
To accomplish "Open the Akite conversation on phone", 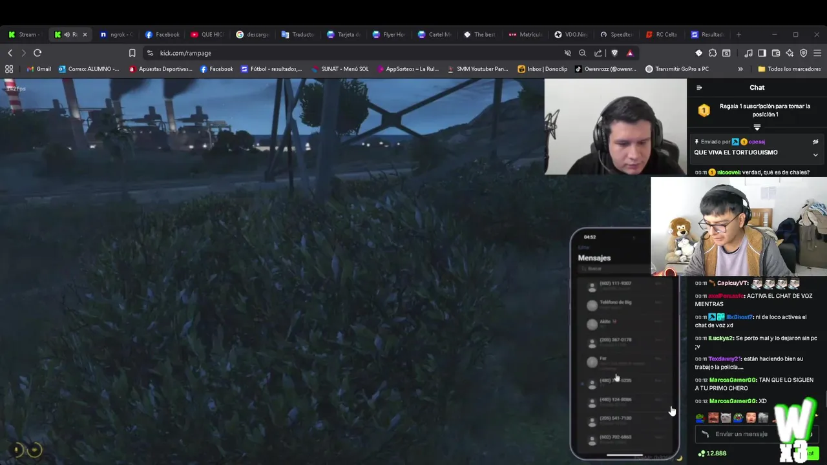I will coord(623,324).
